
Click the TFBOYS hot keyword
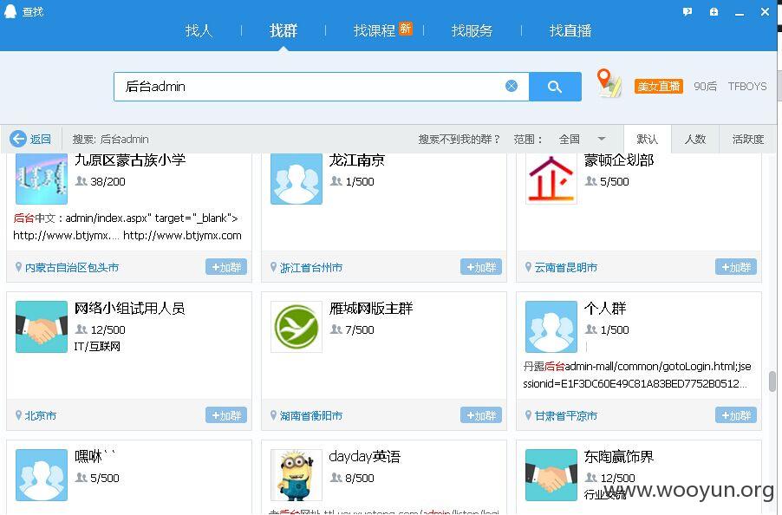(x=747, y=86)
